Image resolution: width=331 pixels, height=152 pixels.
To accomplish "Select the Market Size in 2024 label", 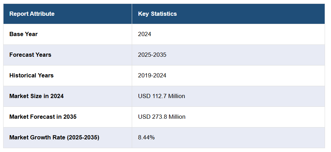I will [37, 96].
